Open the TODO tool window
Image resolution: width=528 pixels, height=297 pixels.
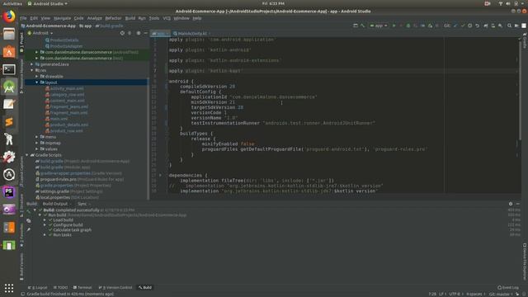point(61,288)
